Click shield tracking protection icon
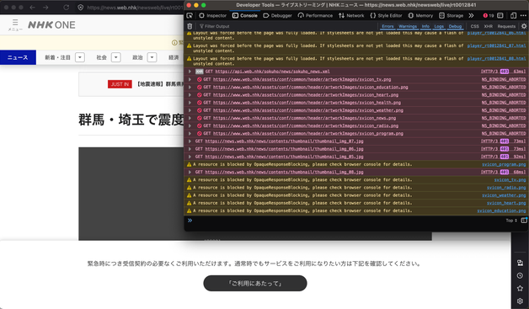The width and height of the screenshot is (529, 309). point(80,7)
